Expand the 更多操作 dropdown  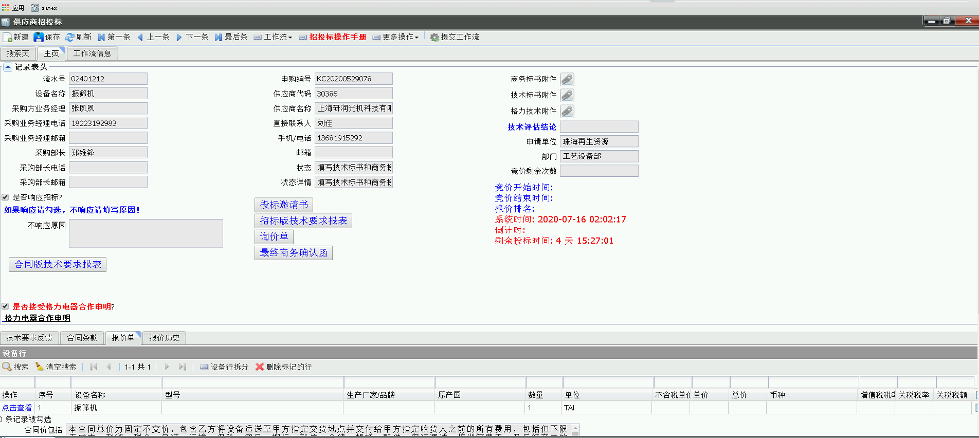[x=395, y=37]
